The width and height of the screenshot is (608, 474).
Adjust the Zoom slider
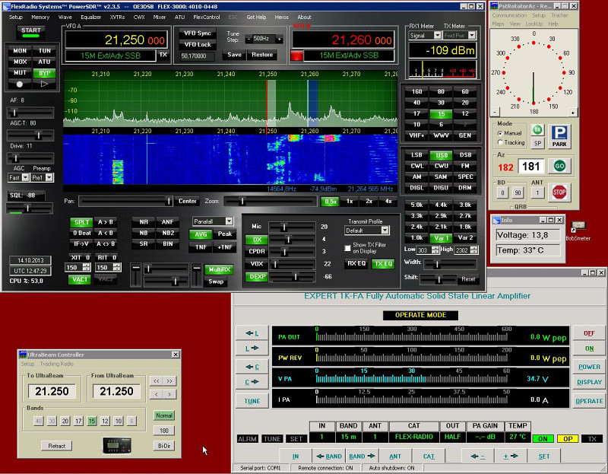coord(271,201)
